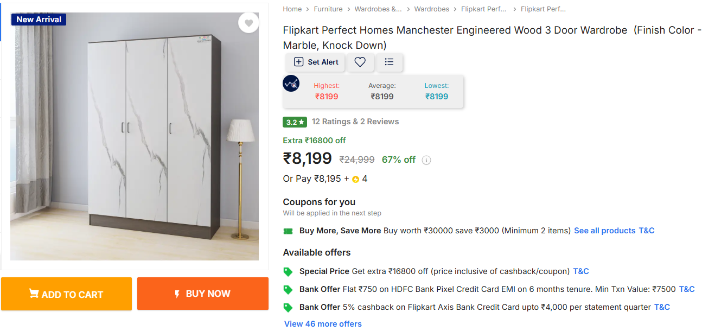This screenshot has height=331, width=702.
Task: Add the wardrobe to cart
Action: click(66, 294)
